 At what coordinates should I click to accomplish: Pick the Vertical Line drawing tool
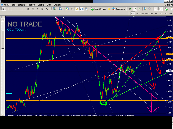point(14,9)
